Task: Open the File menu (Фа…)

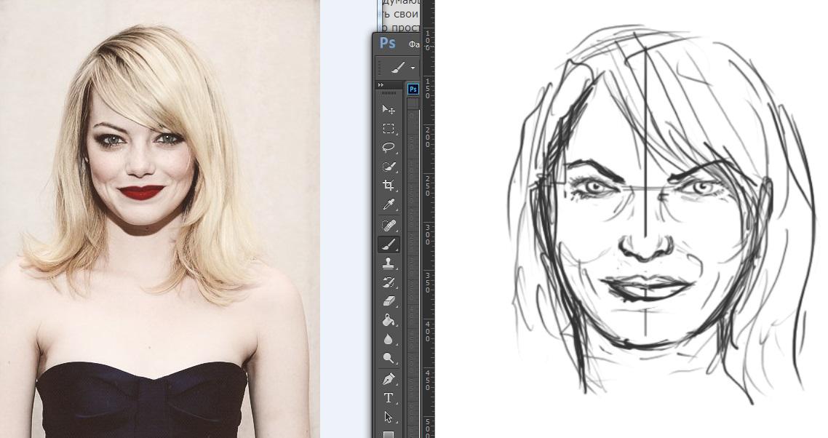Action: [x=414, y=44]
